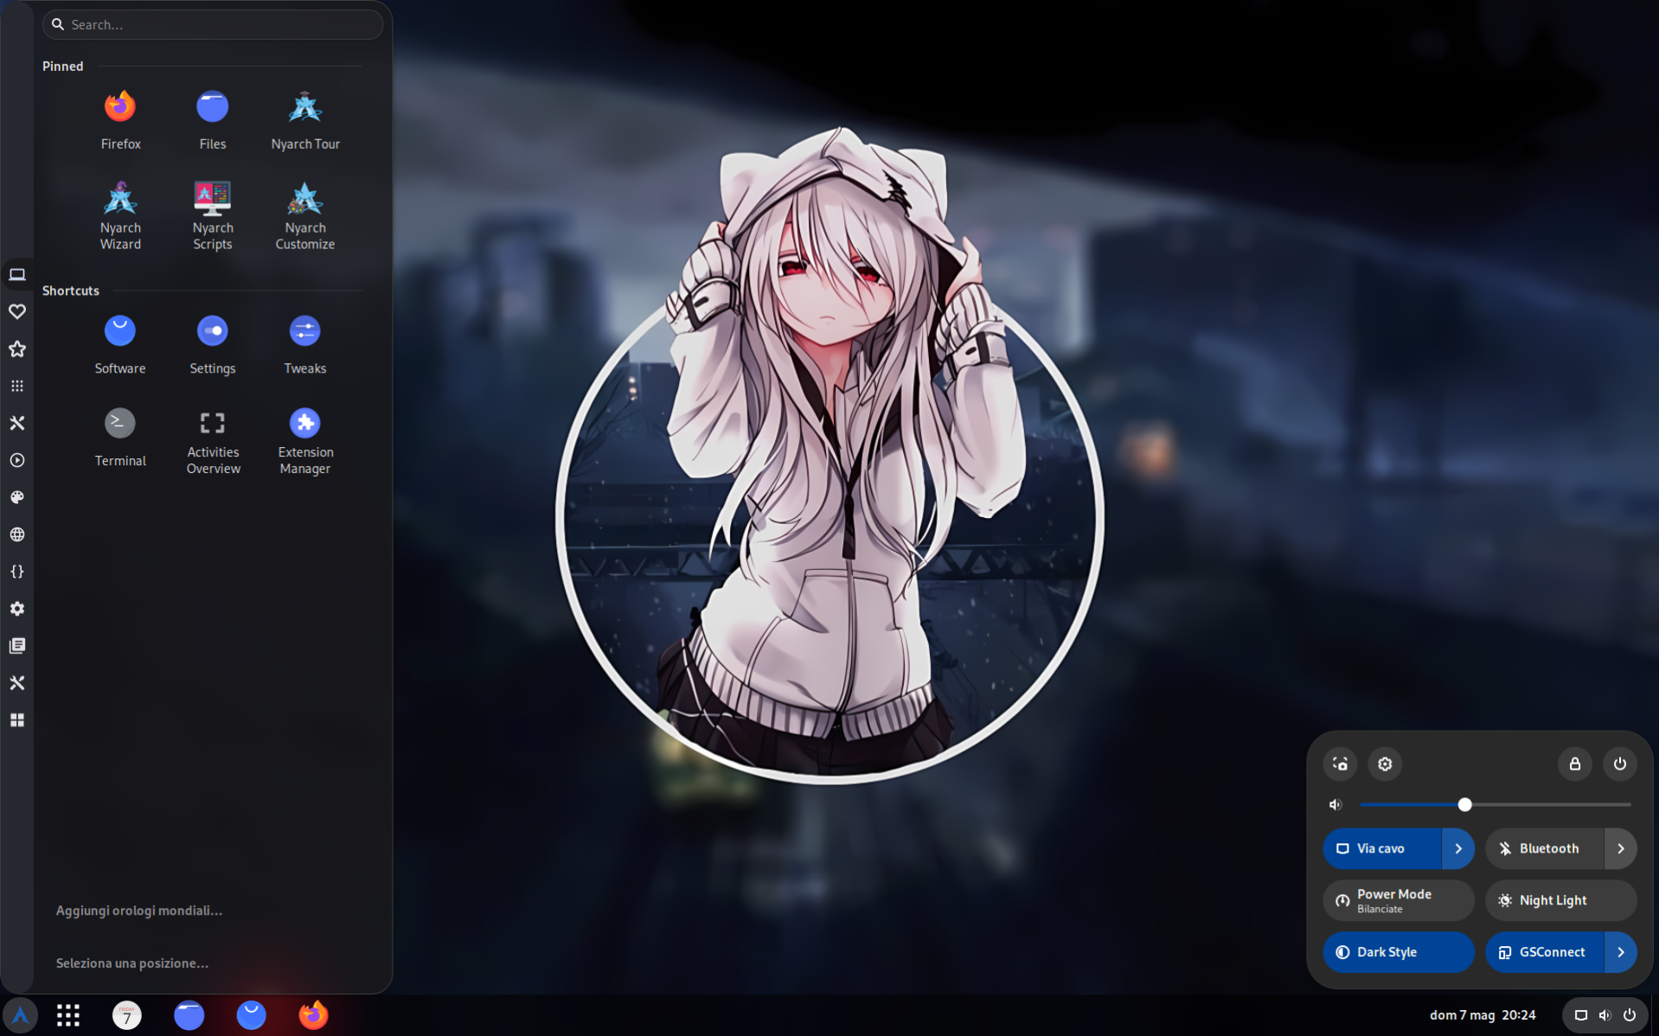Open Nyarch Customize
Image resolution: width=1659 pixels, height=1036 pixels.
coord(305,214)
